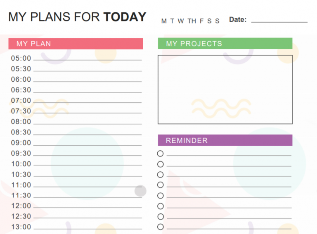Mark the third reminder circle
Image resolution: width=317 pixels, height=234 pixels.
(x=160, y=175)
